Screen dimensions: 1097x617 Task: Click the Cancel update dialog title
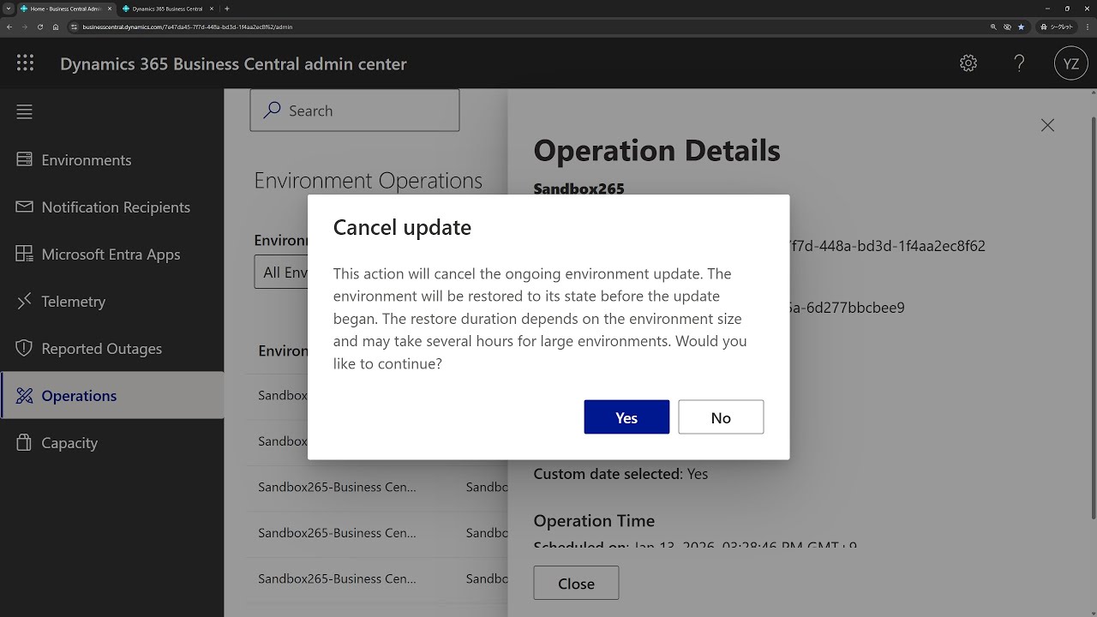point(402,227)
